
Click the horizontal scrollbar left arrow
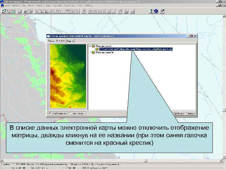pos(2,161)
